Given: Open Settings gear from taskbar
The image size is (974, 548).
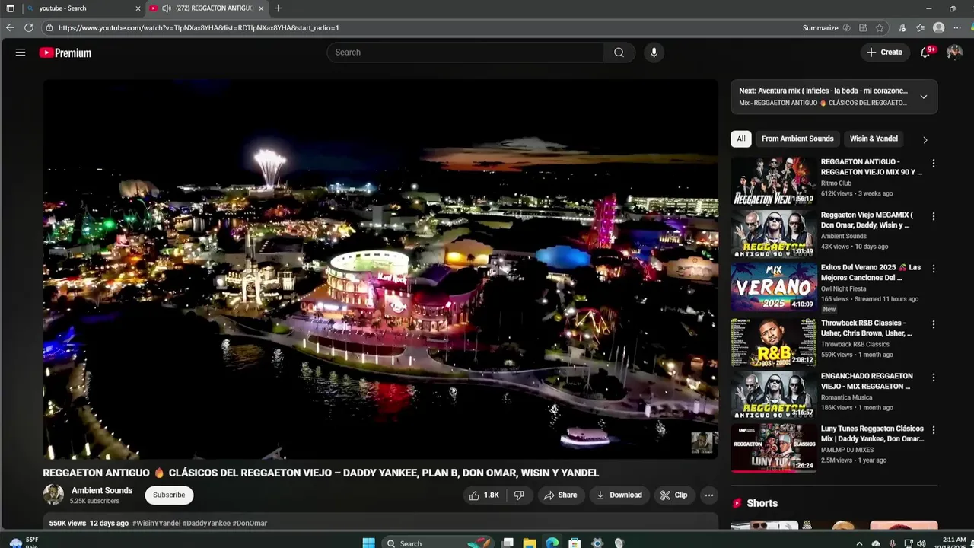Looking at the screenshot, I should pos(597,543).
